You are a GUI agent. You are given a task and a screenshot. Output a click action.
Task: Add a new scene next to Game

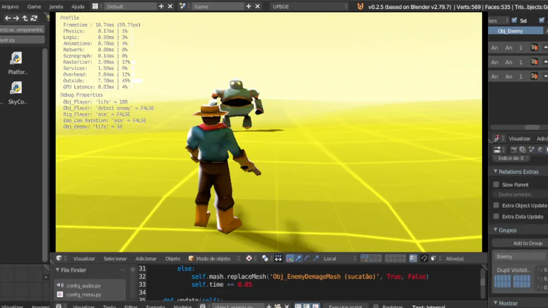tap(248, 6)
